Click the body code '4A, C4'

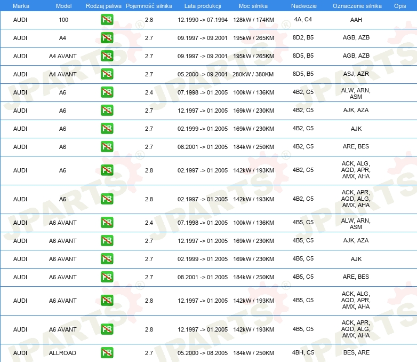click(303, 19)
